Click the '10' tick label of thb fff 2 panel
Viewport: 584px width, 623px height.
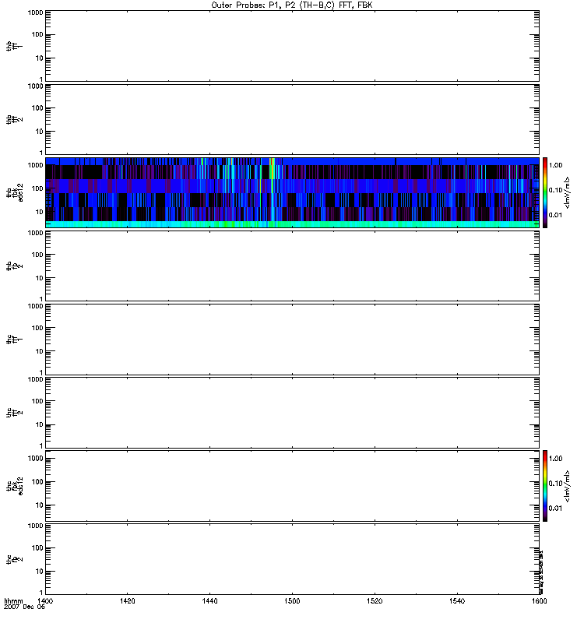point(39,132)
